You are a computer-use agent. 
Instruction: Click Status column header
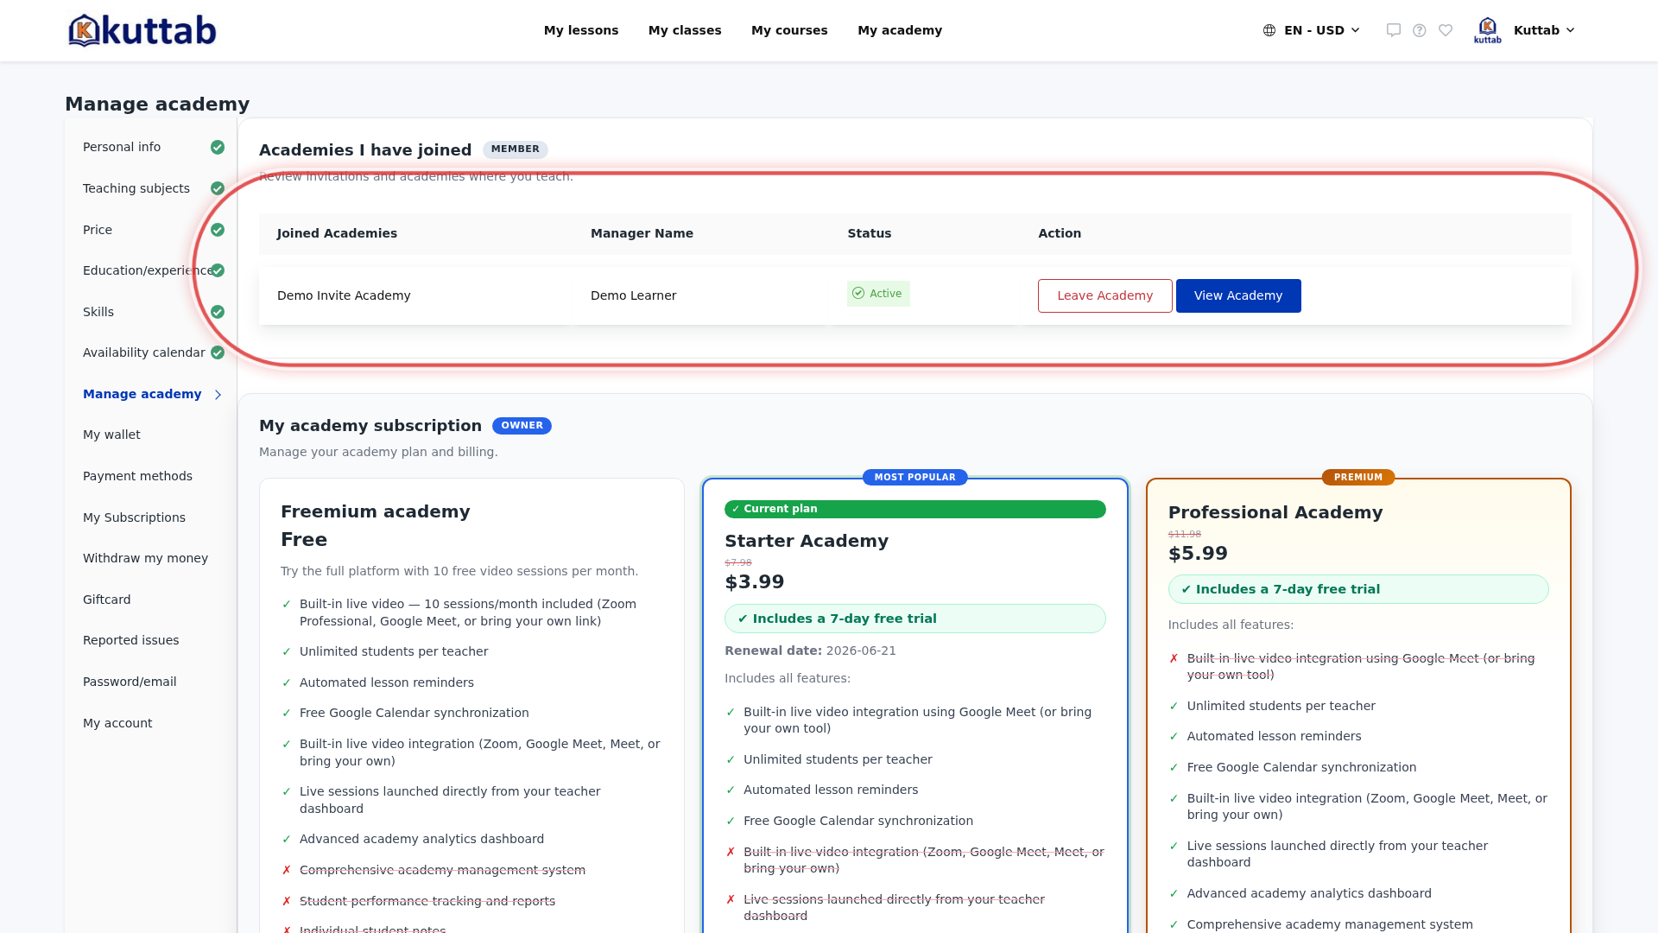click(870, 233)
